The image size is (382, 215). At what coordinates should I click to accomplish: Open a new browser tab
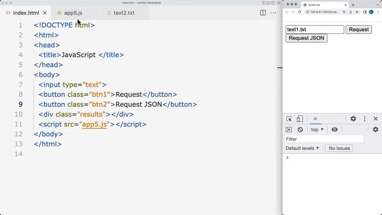(353, 5)
